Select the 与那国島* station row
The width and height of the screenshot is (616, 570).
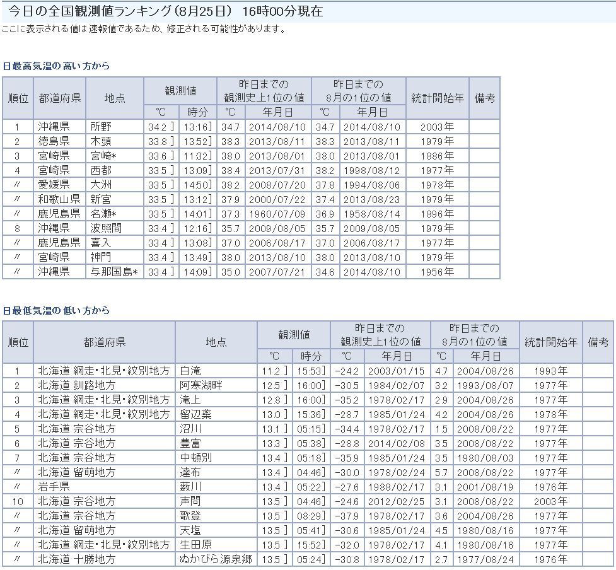click(x=114, y=272)
